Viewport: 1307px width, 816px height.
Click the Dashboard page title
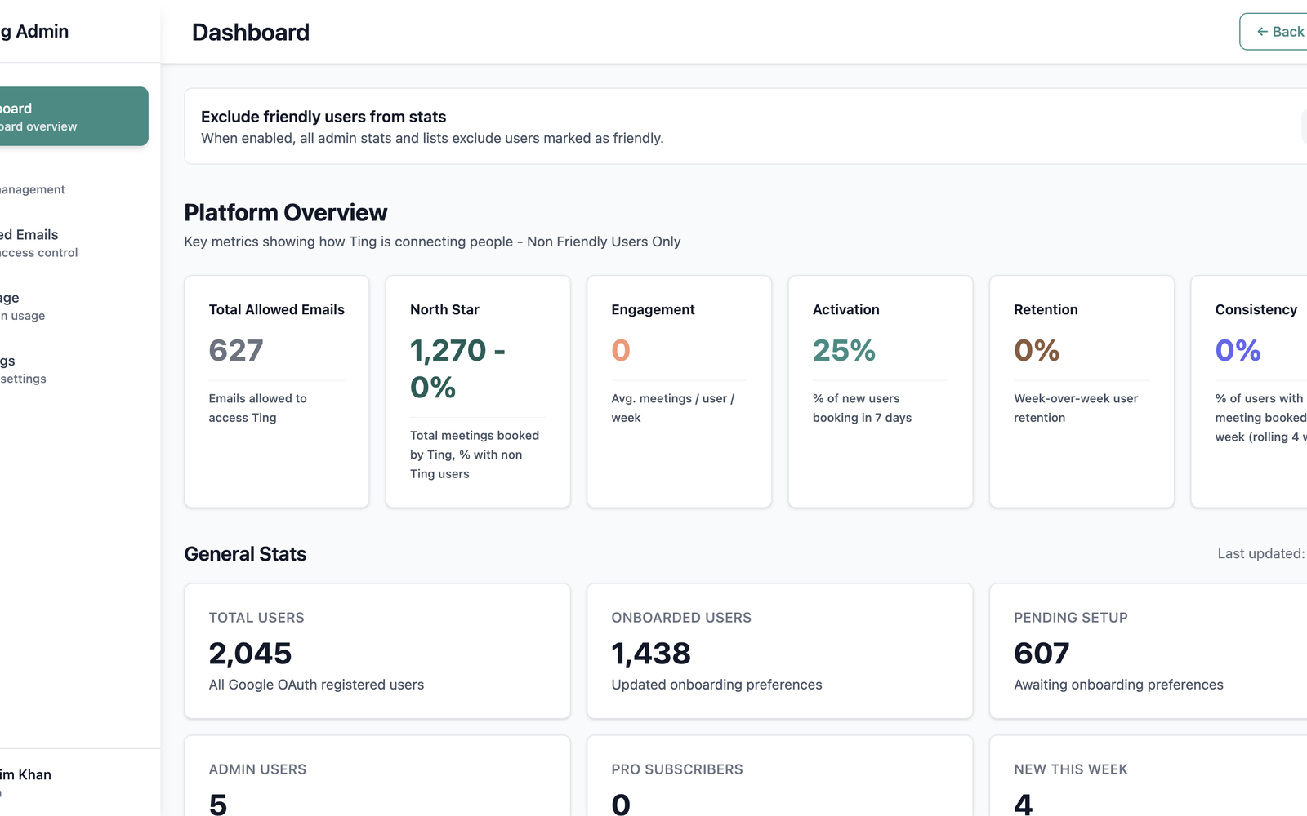(251, 32)
